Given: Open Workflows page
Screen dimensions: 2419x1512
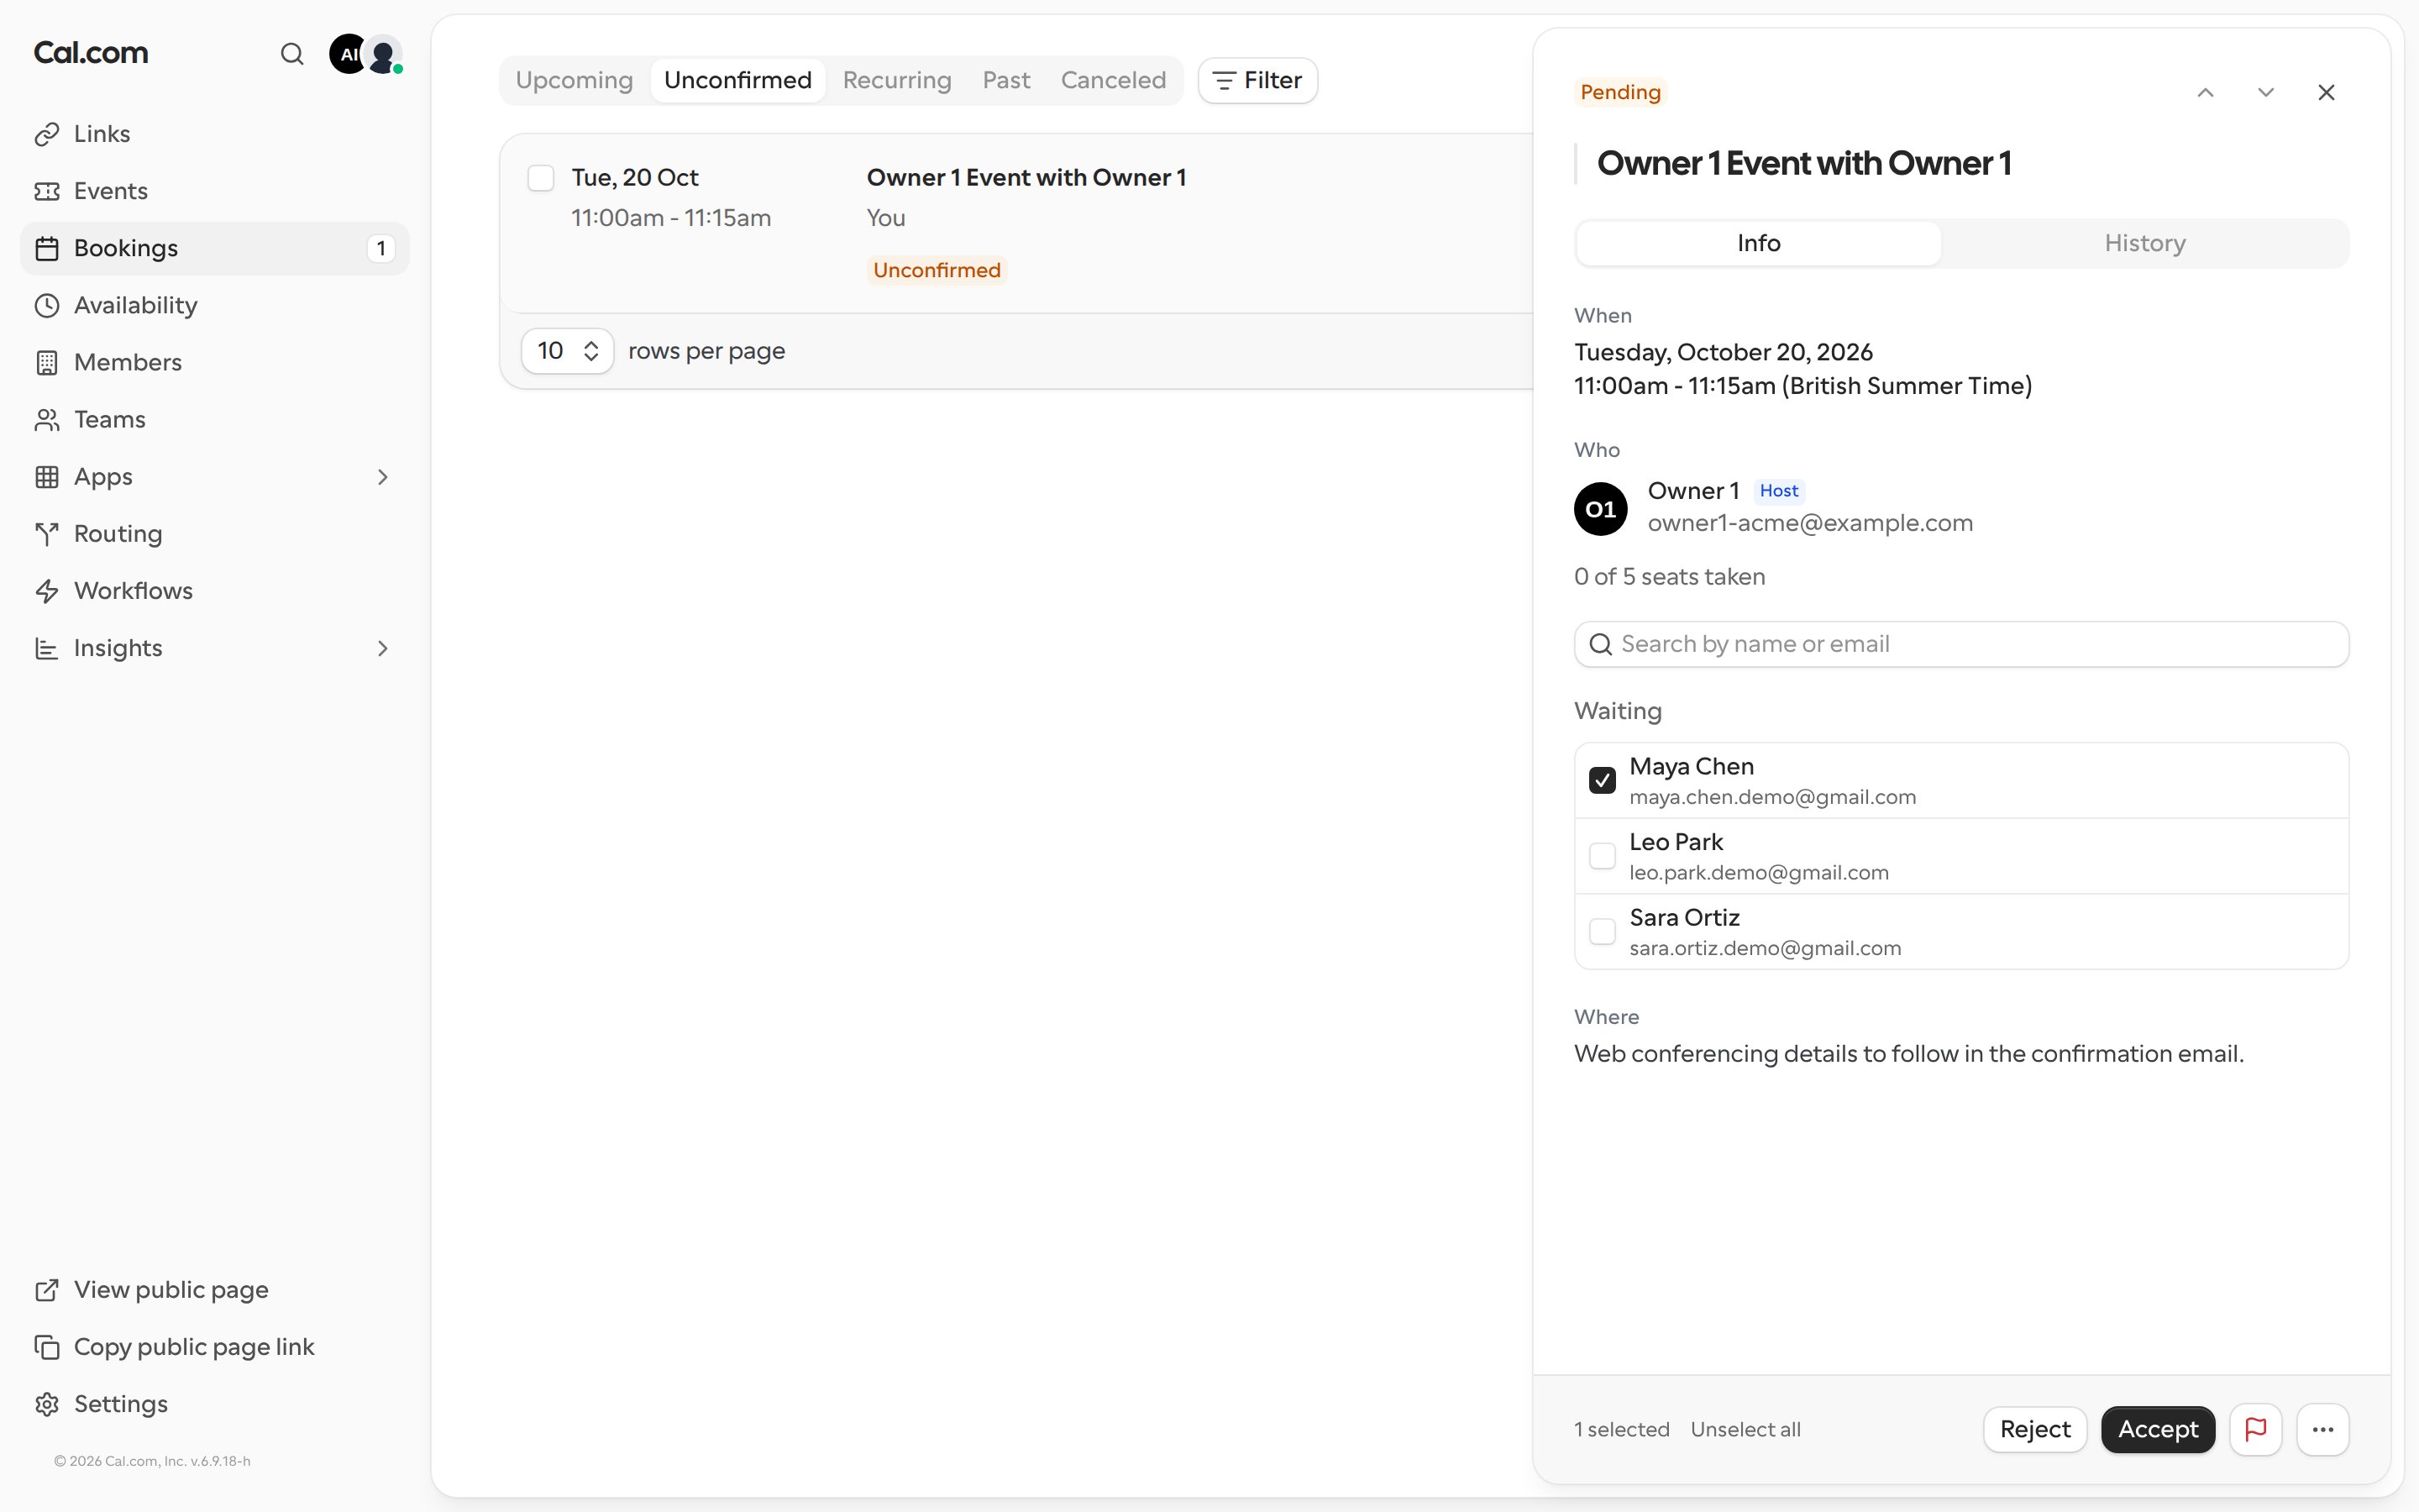Looking at the screenshot, I should coord(215,591).
